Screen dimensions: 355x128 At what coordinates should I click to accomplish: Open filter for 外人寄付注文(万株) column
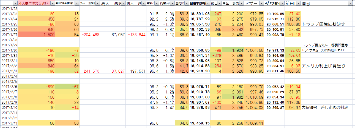click(53, 3)
